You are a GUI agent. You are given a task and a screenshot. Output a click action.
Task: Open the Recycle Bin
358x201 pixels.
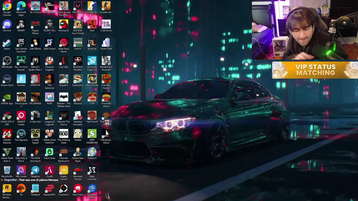[7, 171]
